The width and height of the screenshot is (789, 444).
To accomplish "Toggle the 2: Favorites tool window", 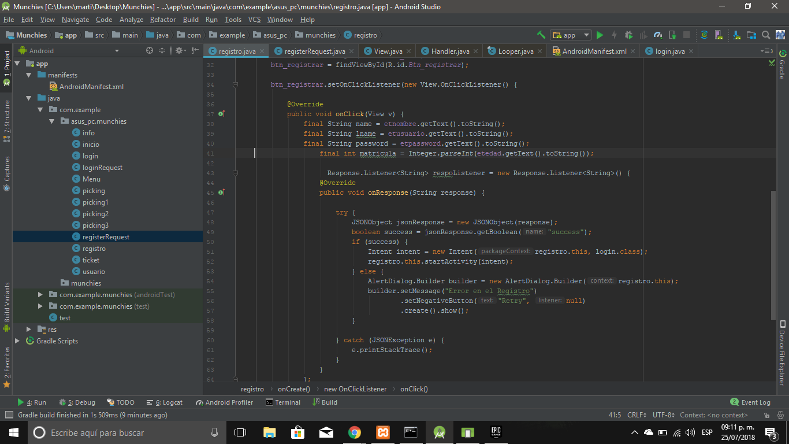I will click(6, 367).
